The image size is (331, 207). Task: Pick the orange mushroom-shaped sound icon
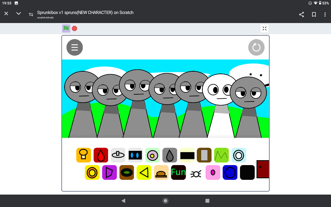pyautogui.click(x=84, y=155)
